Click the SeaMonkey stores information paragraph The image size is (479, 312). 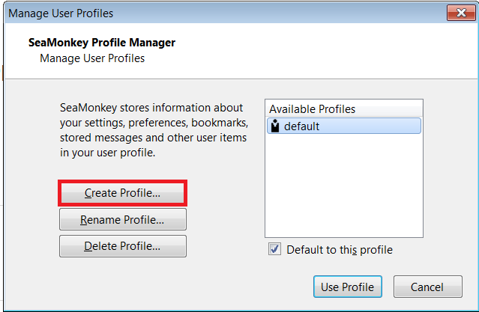tap(154, 130)
